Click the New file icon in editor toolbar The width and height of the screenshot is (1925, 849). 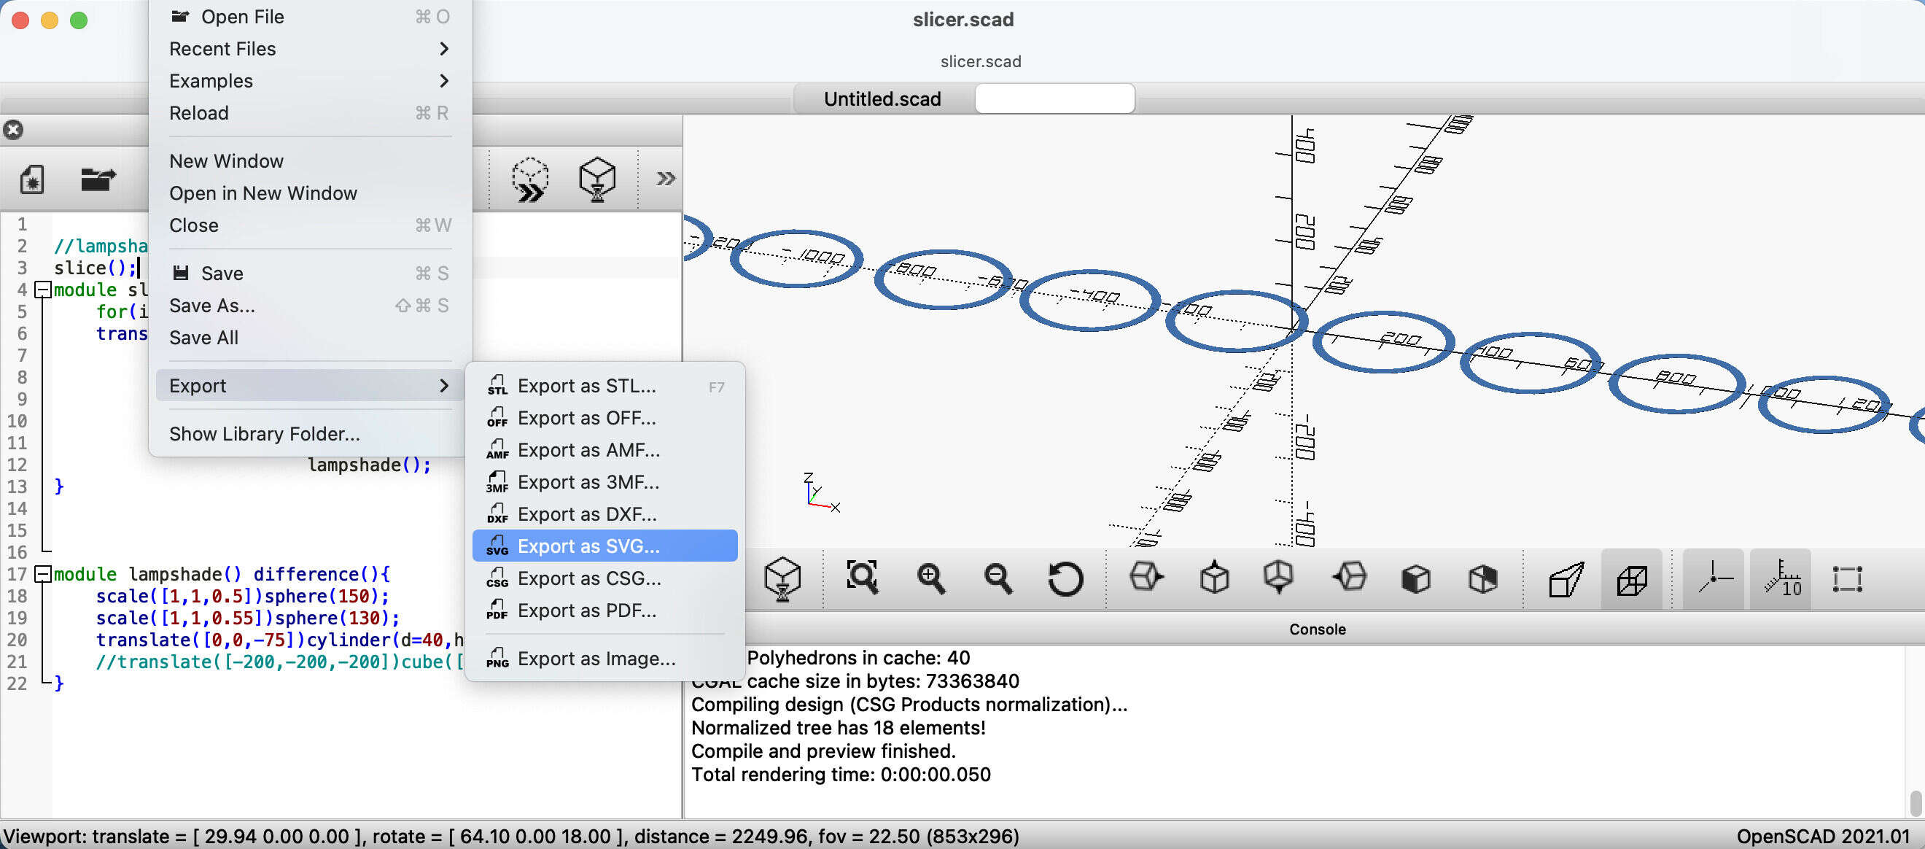tap(31, 179)
